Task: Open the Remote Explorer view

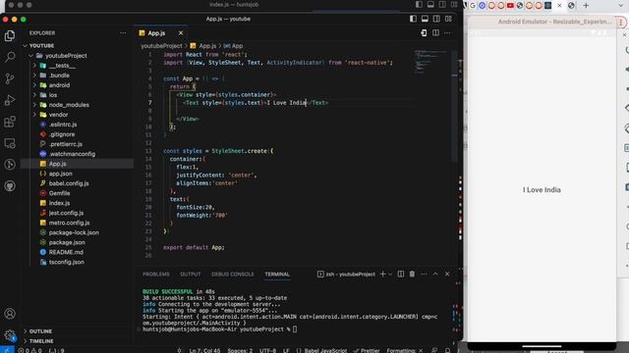Action: coord(10,143)
